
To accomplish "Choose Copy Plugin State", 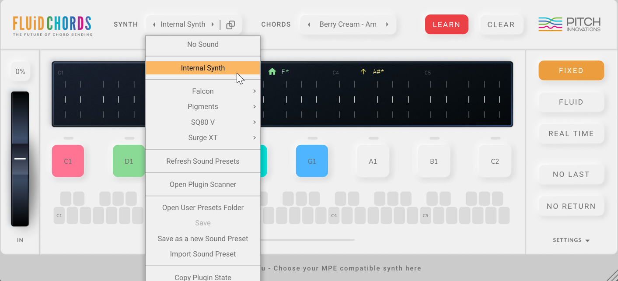I will point(203,276).
